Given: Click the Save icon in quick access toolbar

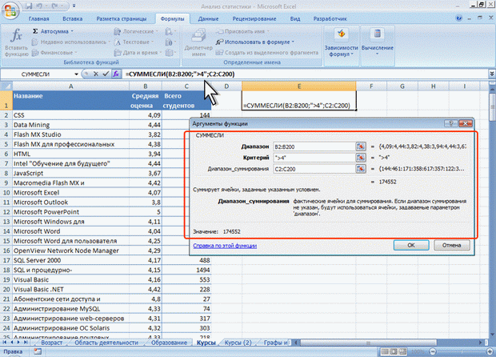Looking at the screenshot, I should tap(29, 6).
